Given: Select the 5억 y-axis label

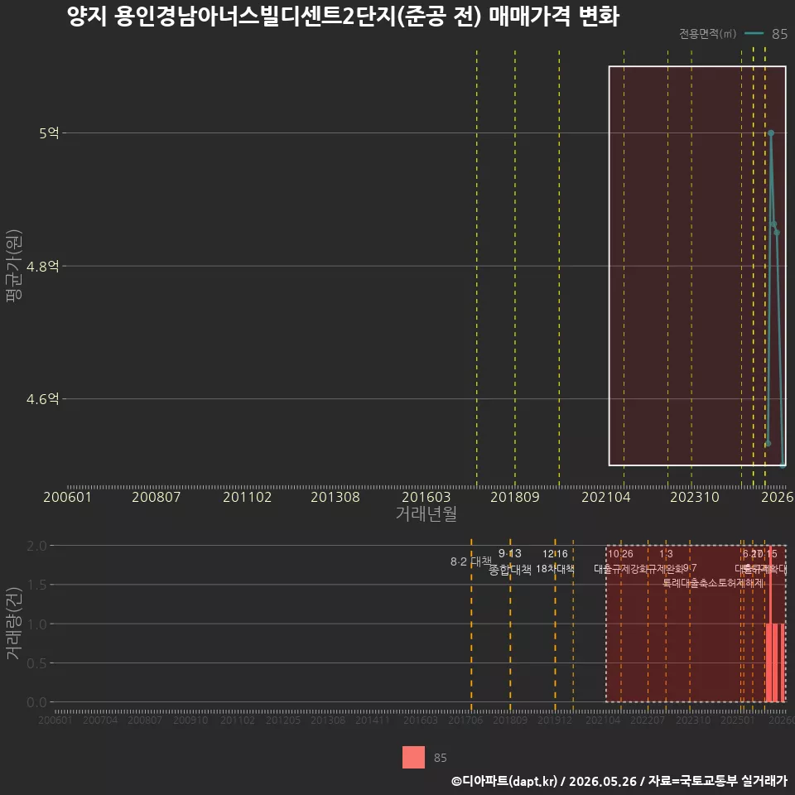Looking at the screenshot, I should tap(49, 132).
